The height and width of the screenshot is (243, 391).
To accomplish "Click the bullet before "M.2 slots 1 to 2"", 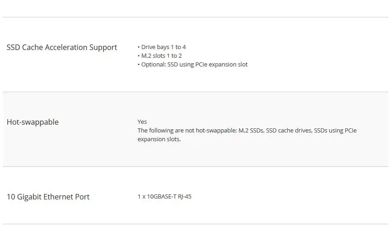I will [138, 56].
